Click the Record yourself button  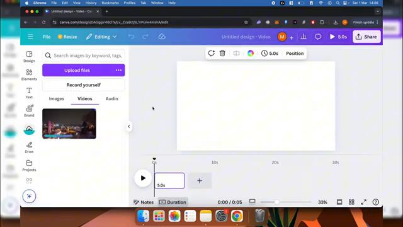point(84,85)
